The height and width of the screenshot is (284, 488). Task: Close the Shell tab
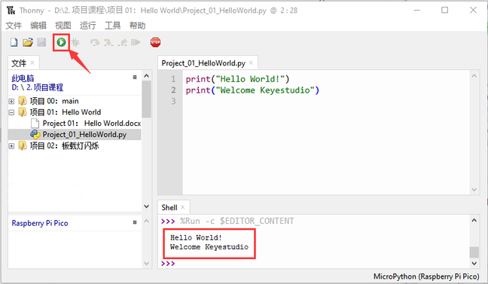[x=183, y=207]
